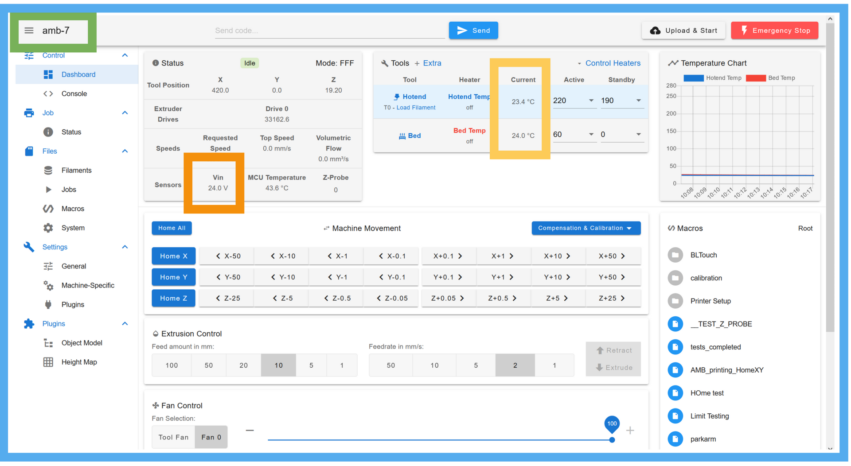Toggle the Tool Fan selection
The width and height of the screenshot is (851, 466).
[173, 437]
